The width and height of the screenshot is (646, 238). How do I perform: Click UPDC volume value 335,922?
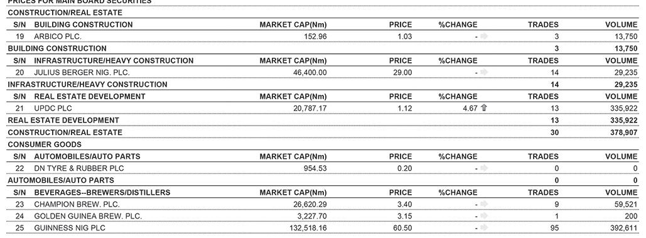pyautogui.click(x=623, y=108)
